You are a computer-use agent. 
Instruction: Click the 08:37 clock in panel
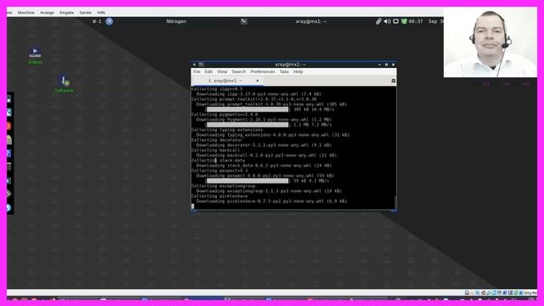point(416,21)
